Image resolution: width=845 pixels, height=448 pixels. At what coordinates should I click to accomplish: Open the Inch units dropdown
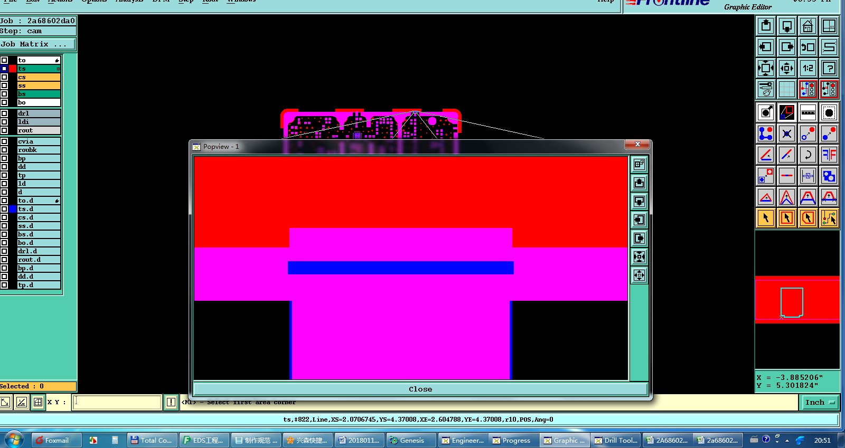821,402
